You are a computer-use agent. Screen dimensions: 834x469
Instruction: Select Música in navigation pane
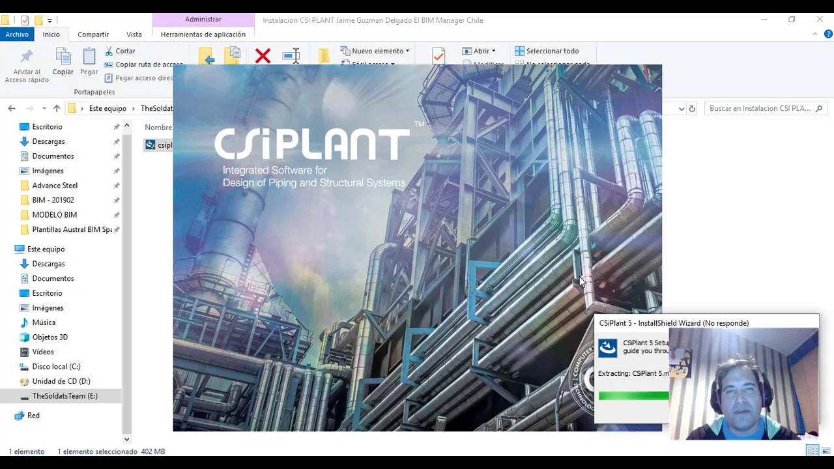[44, 322]
